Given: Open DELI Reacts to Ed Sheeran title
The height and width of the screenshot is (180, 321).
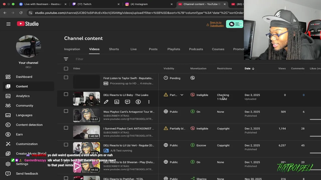Looking at the screenshot, I should pyautogui.click(x=129, y=162).
